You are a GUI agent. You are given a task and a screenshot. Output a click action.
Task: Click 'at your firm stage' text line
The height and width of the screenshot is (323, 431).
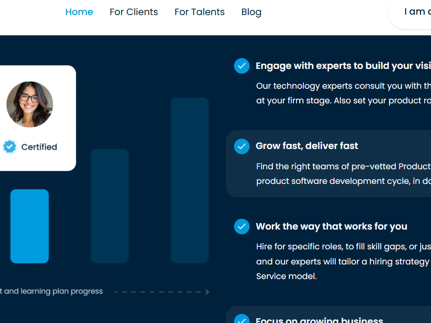click(344, 101)
